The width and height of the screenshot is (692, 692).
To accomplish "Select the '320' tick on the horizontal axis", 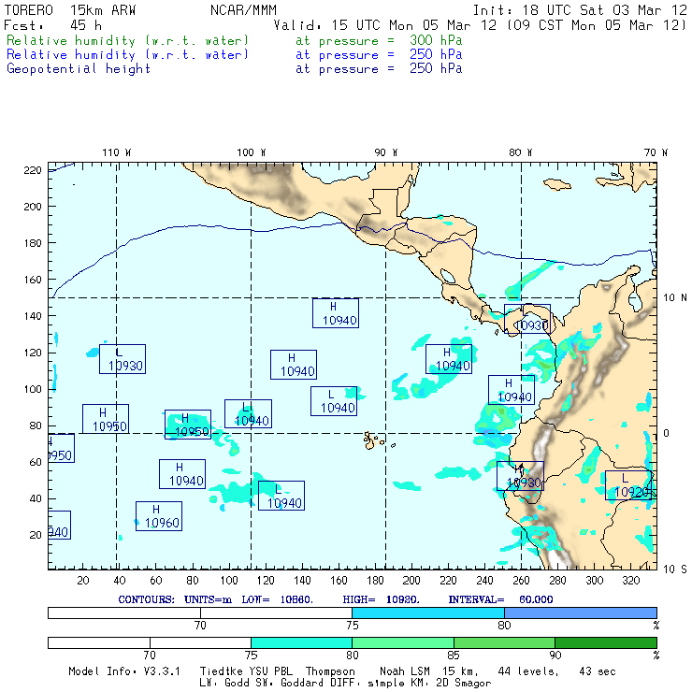I will 631,580.
